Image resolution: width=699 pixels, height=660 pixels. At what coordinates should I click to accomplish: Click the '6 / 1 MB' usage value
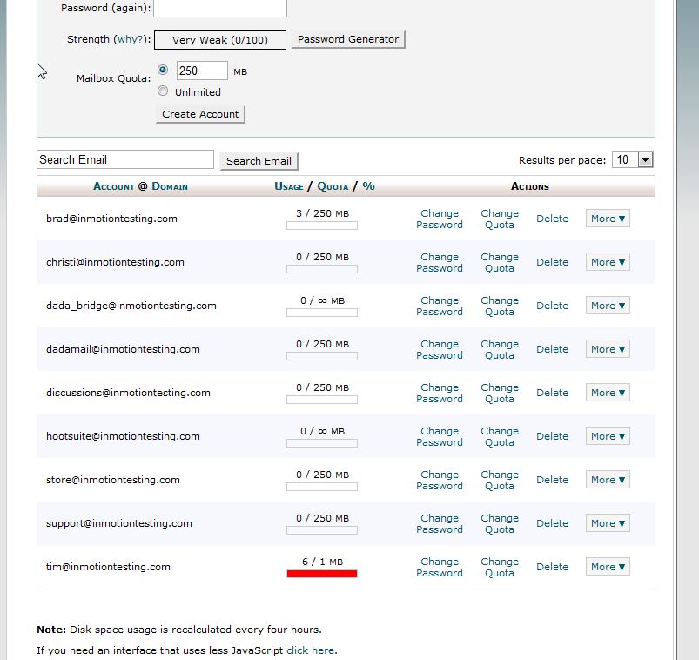pos(322,562)
